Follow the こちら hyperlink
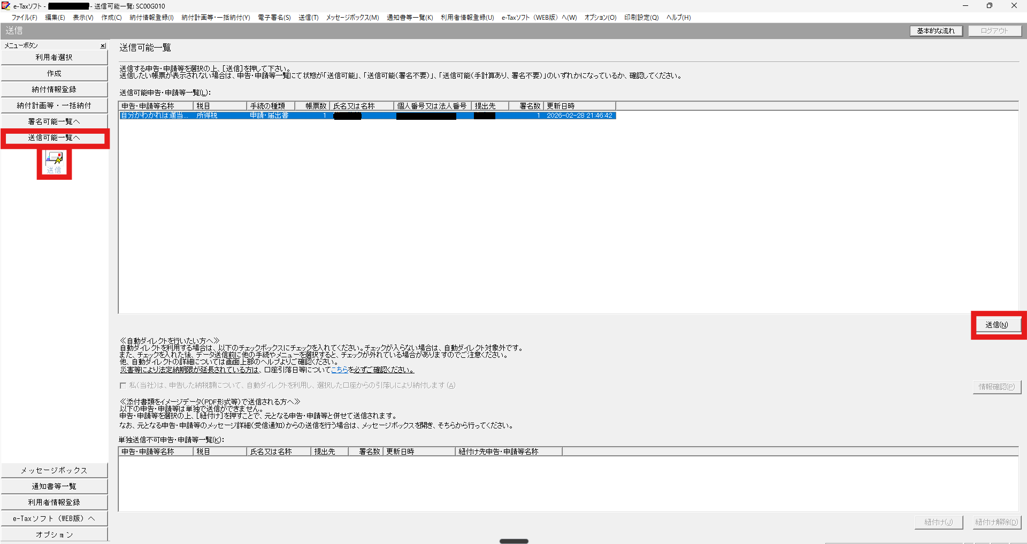Image resolution: width=1027 pixels, height=544 pixels. coord(339,370)
